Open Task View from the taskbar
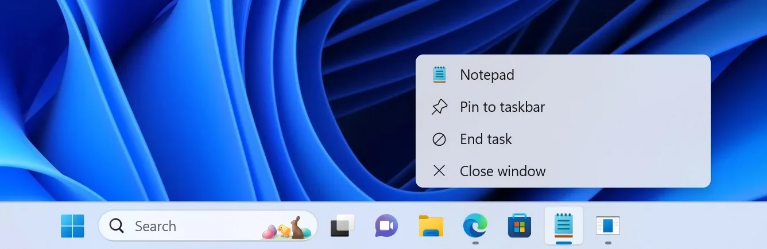 pos(342,226)
